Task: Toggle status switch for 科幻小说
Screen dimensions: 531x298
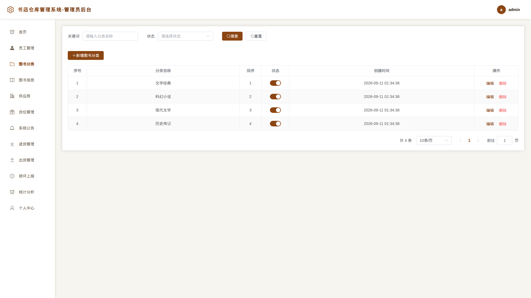Action: pyautogui.click(x=275, y=97)
